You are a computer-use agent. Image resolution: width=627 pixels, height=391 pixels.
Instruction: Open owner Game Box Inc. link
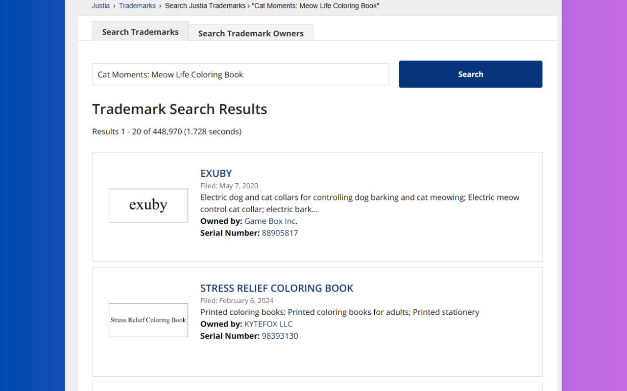271,221
